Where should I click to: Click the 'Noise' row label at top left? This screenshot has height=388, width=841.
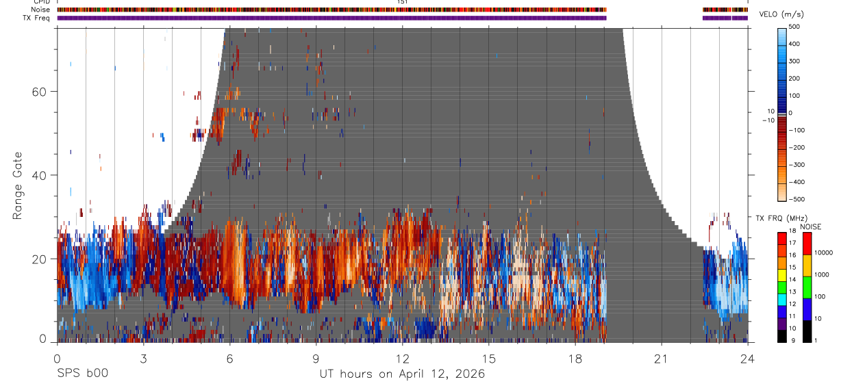click(x=40, y=10)
